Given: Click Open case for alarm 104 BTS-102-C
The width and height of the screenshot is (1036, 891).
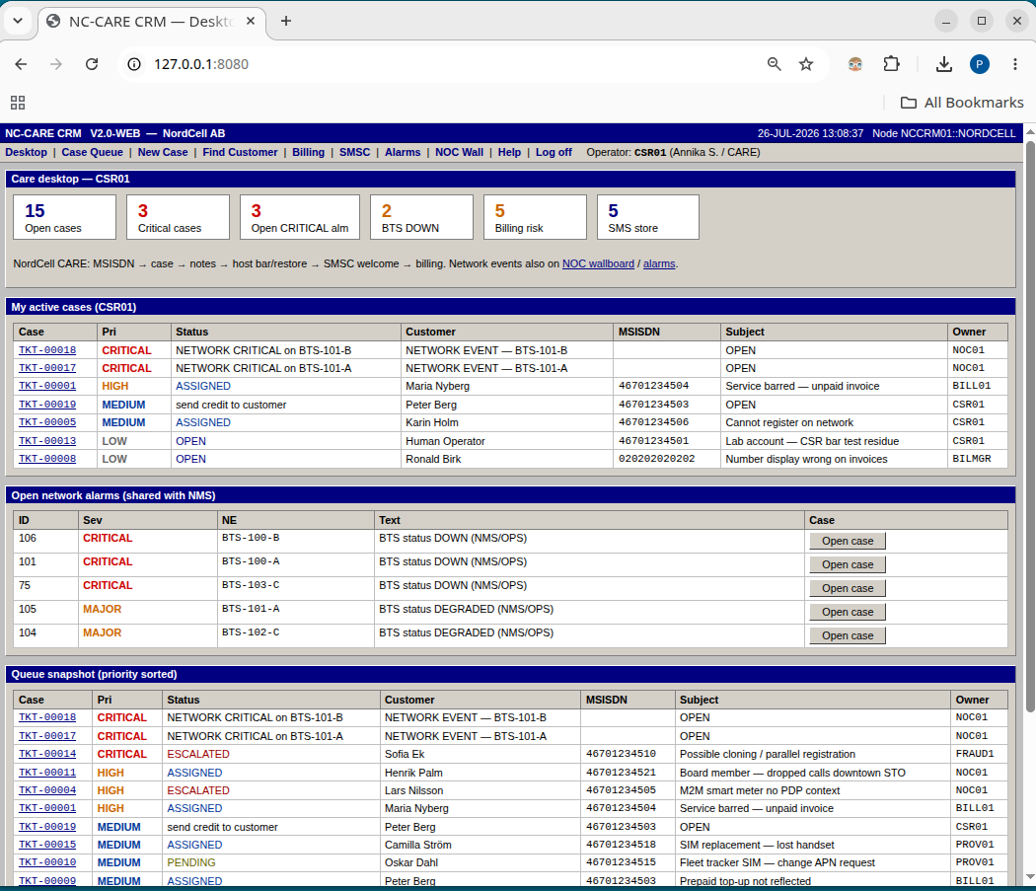Looking at the screenshot, I should tap(848, 635).
